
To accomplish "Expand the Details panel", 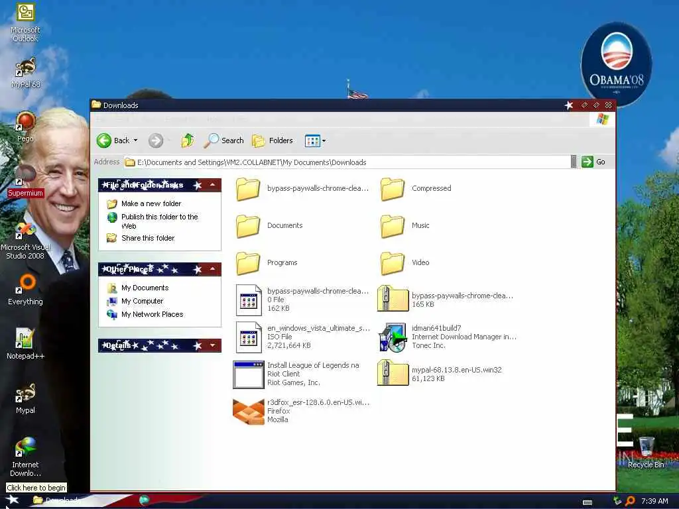I will coord(213,345).
